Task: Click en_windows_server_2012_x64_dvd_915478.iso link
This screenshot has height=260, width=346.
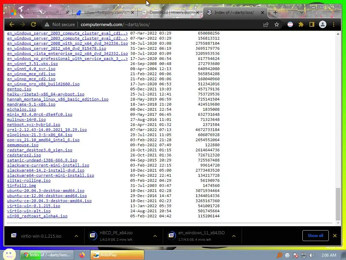Action: tap(56, 48)
